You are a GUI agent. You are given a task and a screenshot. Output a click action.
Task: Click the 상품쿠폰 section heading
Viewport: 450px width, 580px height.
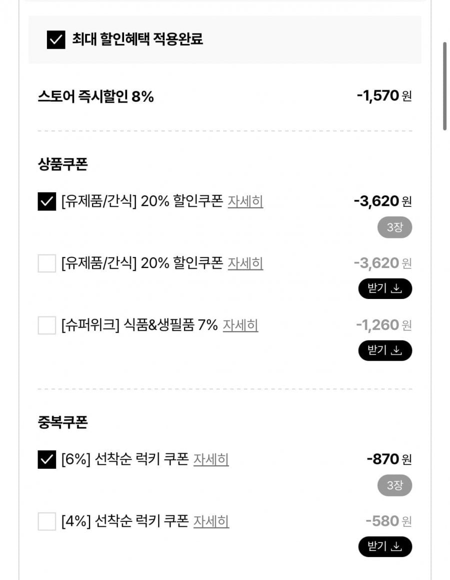point(62,164)
